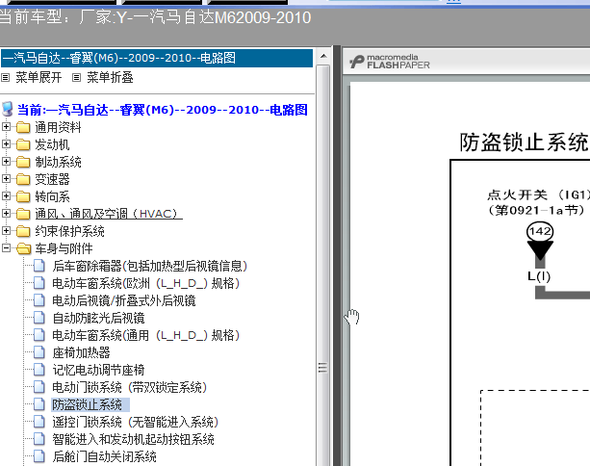590x466 pixels.
Task: Open 自动防眩光后视镜 diagram
Action: (x=98, y=318)
